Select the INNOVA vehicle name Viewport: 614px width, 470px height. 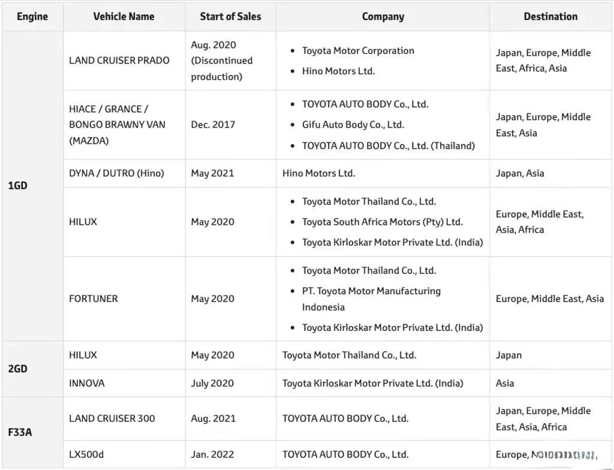coord(86,383)
